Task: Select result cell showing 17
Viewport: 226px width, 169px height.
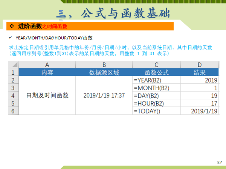Action: (200, 103)
